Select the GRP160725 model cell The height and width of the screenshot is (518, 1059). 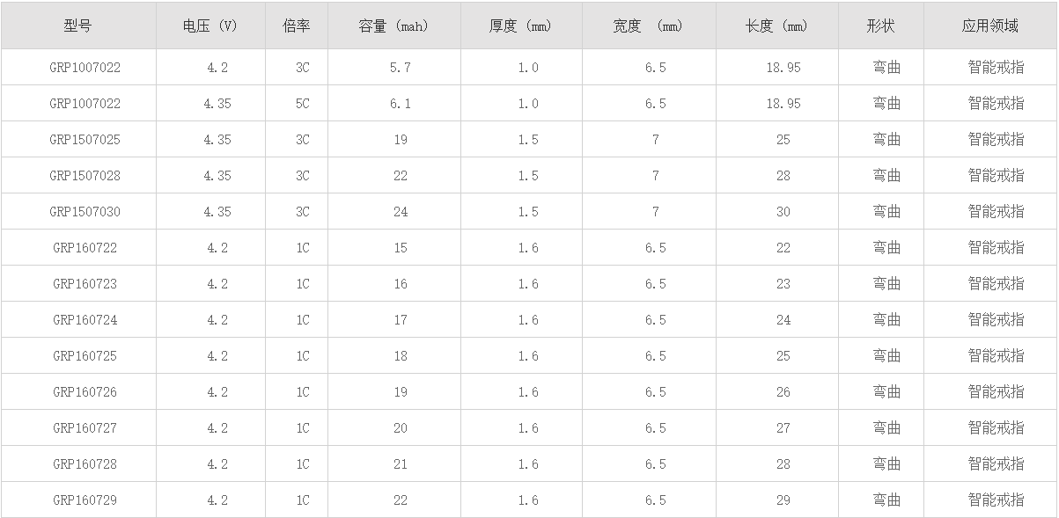[85, 356]
